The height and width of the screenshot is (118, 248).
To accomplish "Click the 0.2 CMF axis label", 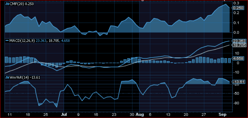I will [x=237, y=13].
